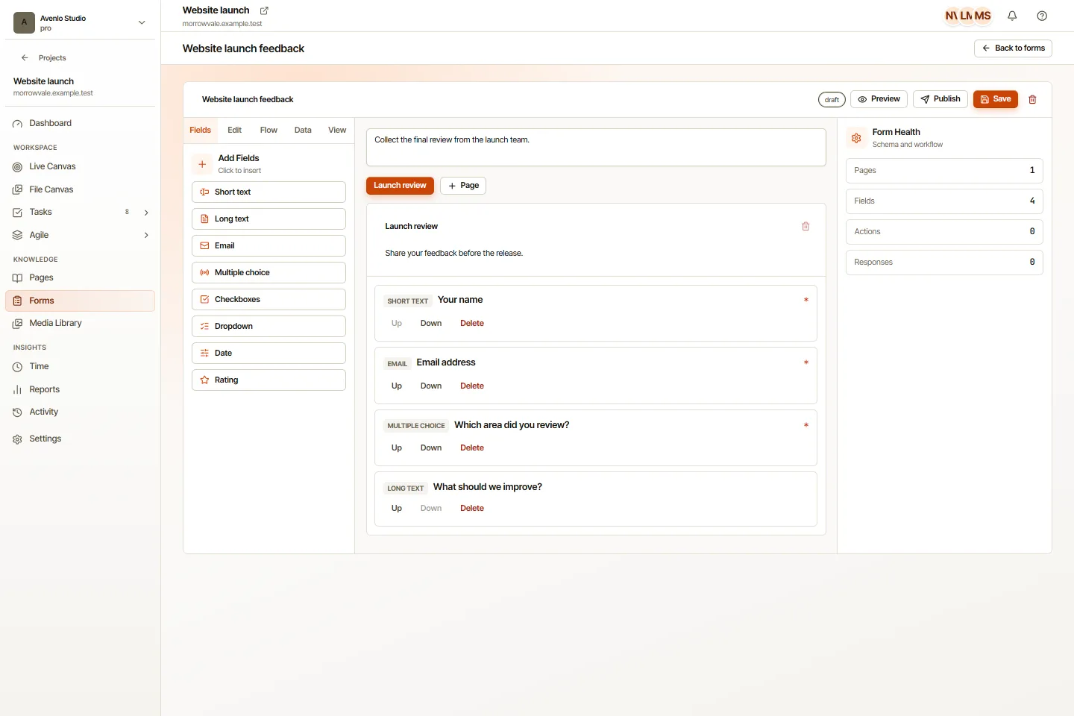Screen dimensions: 1074x716
Task: Open Reports in the sidebar
Action: (80, 389)
